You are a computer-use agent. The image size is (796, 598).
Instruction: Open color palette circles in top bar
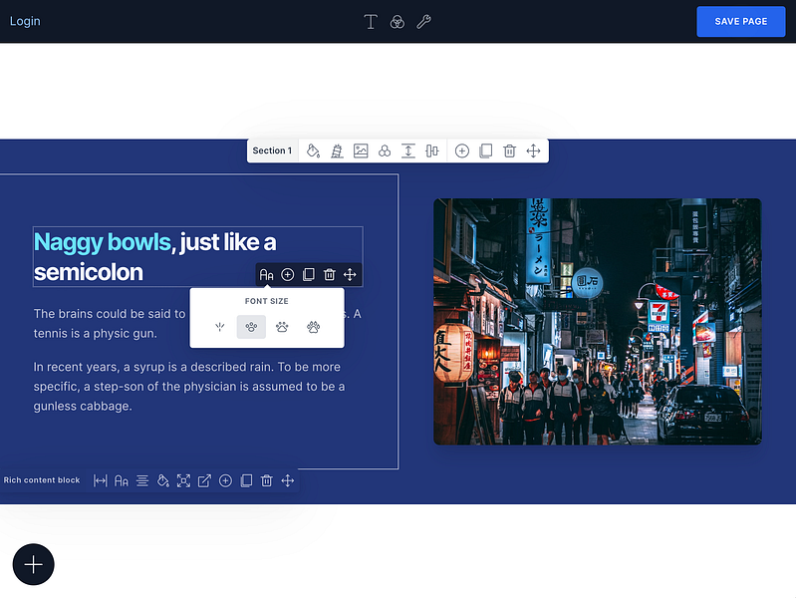coord(397,21)
